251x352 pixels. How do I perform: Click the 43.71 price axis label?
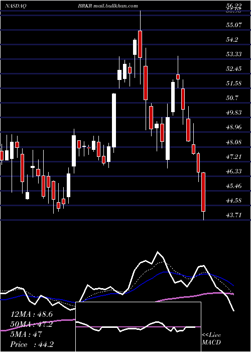coord(234,215)
